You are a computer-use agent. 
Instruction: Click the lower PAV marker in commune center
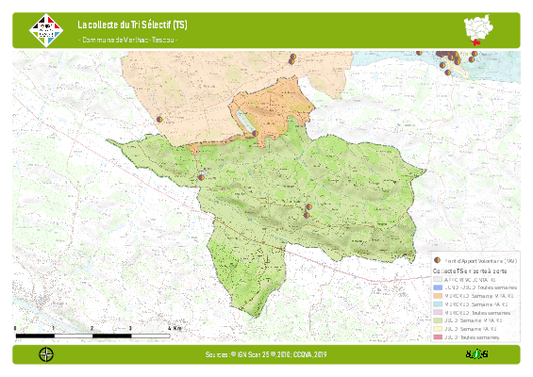[307, 215]
